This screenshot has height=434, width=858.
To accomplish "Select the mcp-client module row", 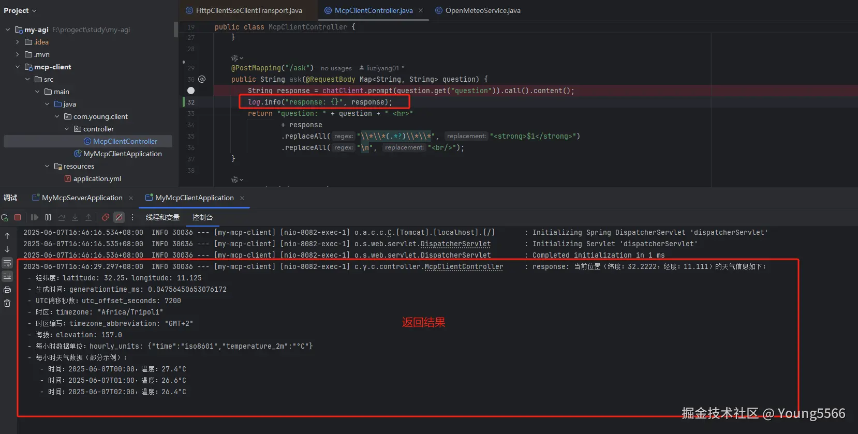I will pos(88,67).
